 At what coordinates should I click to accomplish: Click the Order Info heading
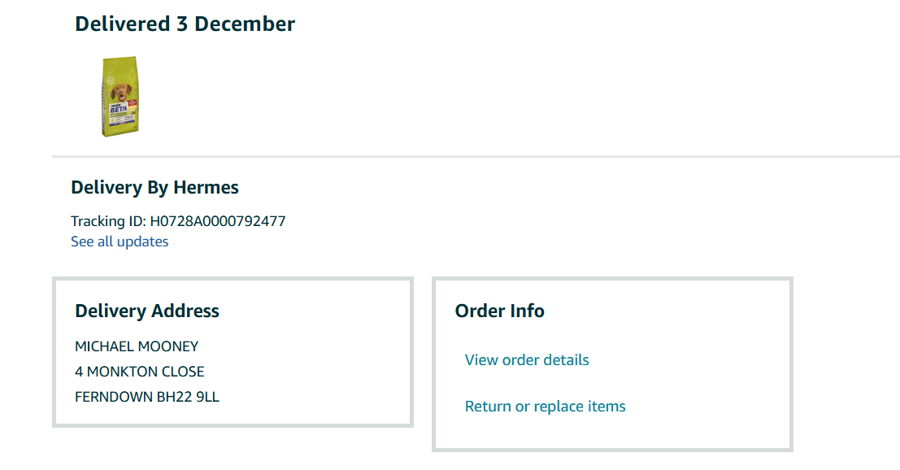click(x=499, y=311)
